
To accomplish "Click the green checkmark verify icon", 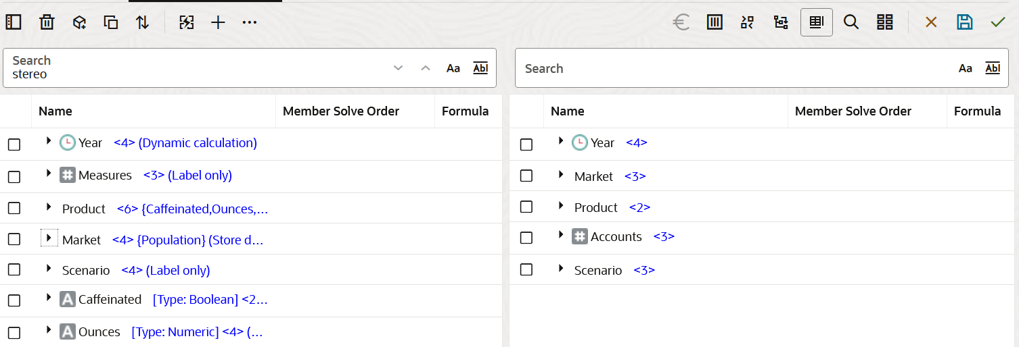I will (x=997, y=22).
